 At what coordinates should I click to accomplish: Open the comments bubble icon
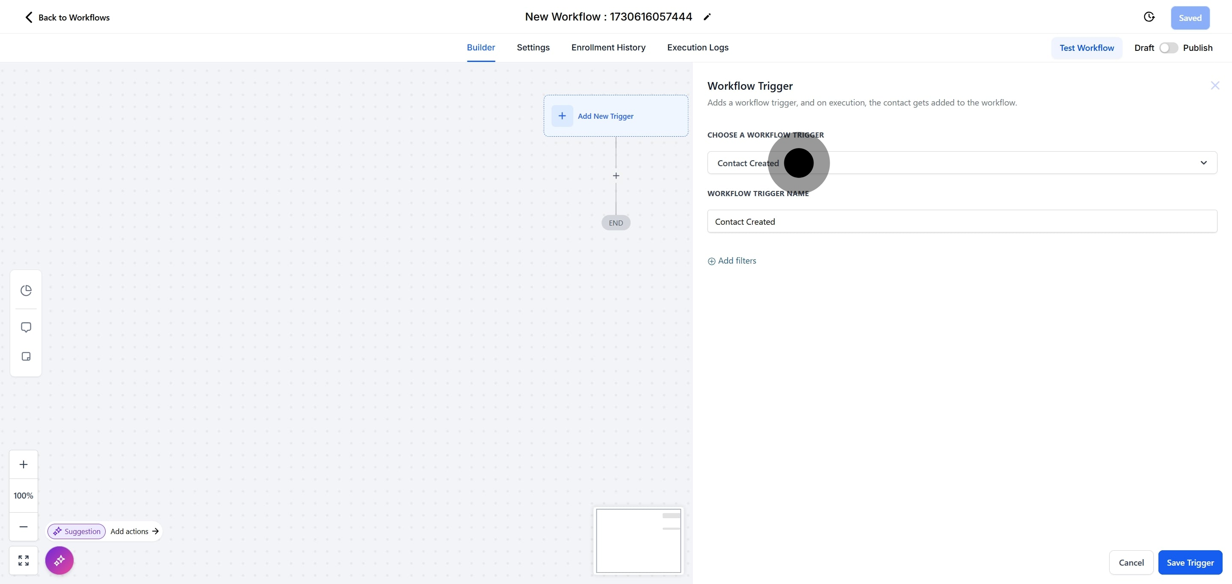[26, 327]
